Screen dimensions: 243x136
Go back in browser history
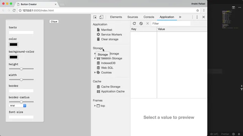3,10
